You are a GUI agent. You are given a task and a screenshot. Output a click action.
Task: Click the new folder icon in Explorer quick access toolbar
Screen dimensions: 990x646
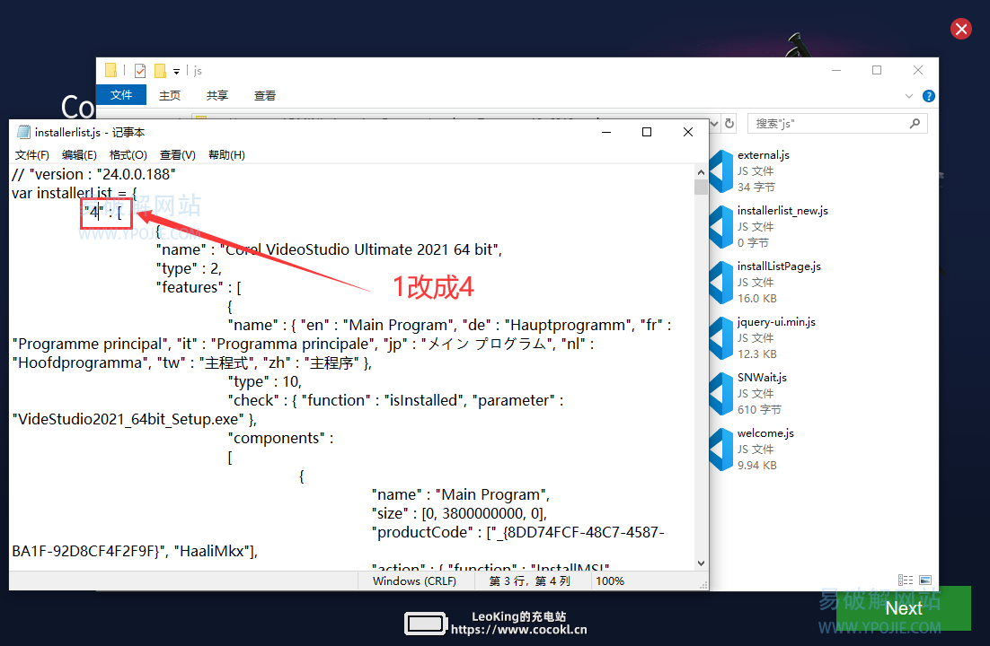pyautogui.click(x=161, y=71)
